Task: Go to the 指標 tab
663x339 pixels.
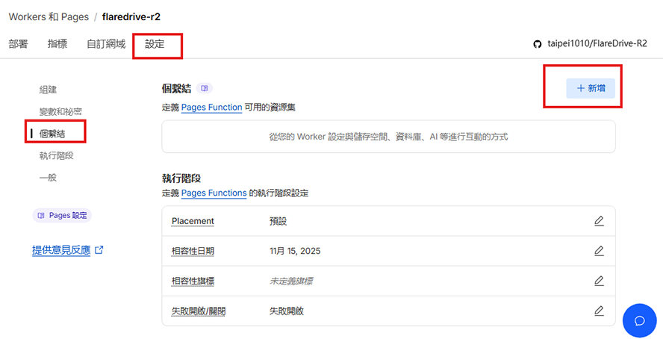Action: [57, 44]
